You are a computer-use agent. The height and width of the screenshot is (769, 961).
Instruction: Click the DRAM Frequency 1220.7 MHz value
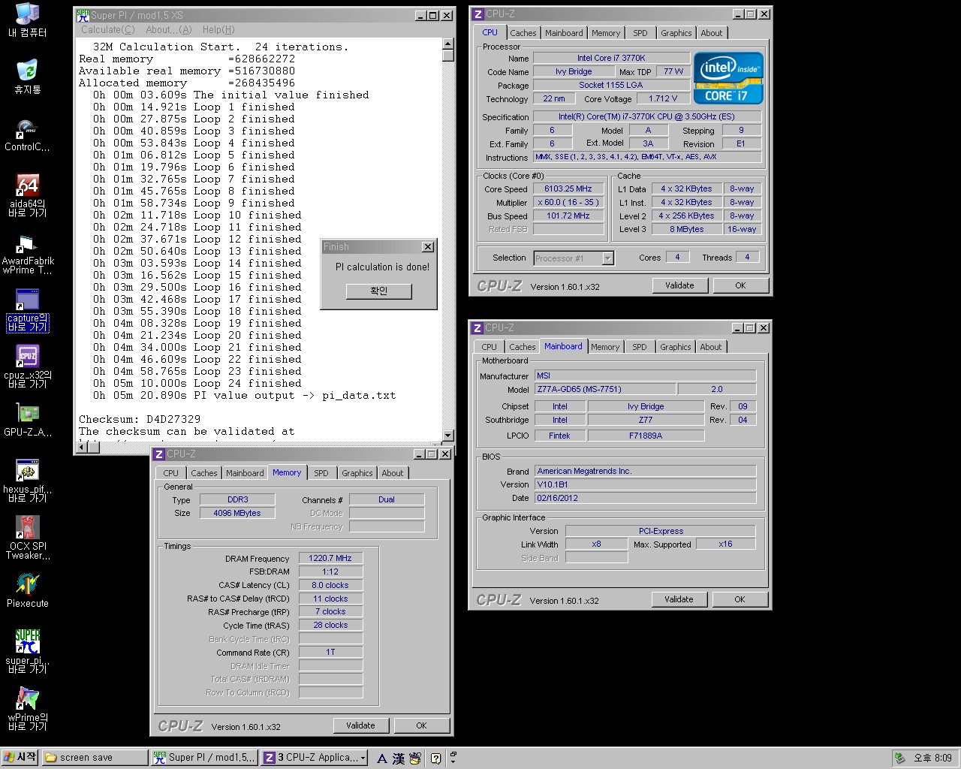pos(330,559)
